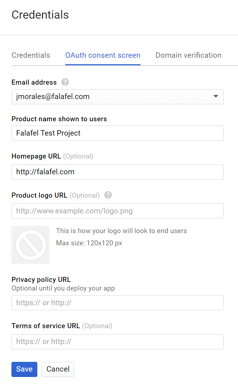Click the Credentials page heading
The height and width of the screenshot is (392, 238).
[x=40, y=15]
